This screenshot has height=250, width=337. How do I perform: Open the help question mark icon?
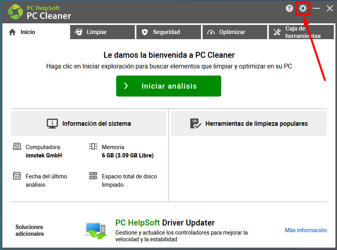(289, 8)
